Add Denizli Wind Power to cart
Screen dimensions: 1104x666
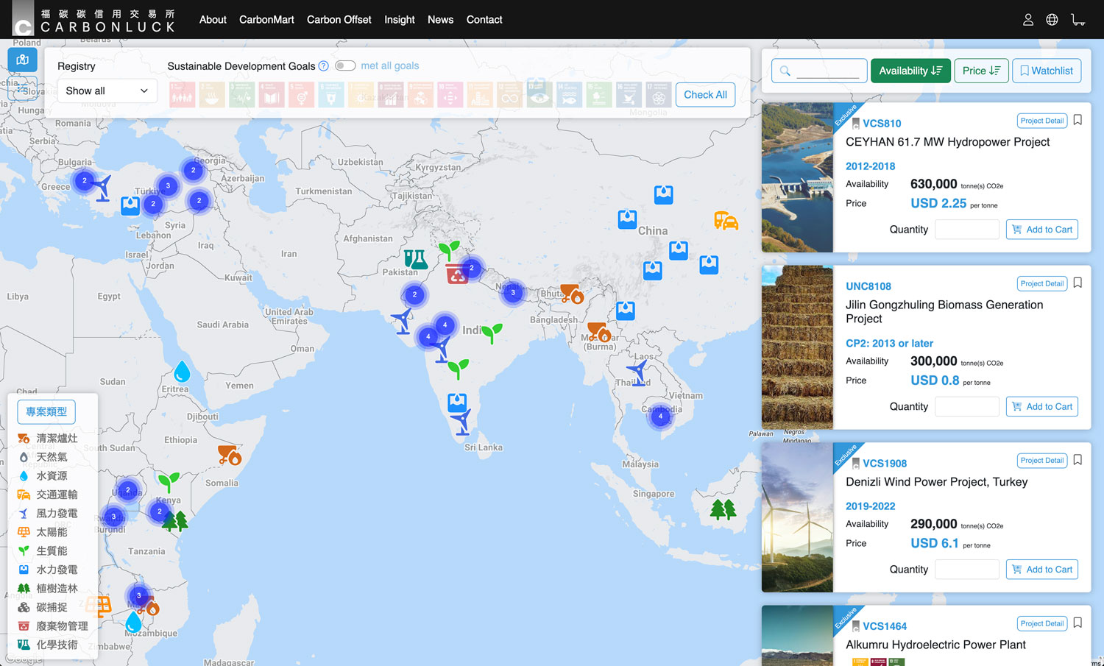point(1042,570)
